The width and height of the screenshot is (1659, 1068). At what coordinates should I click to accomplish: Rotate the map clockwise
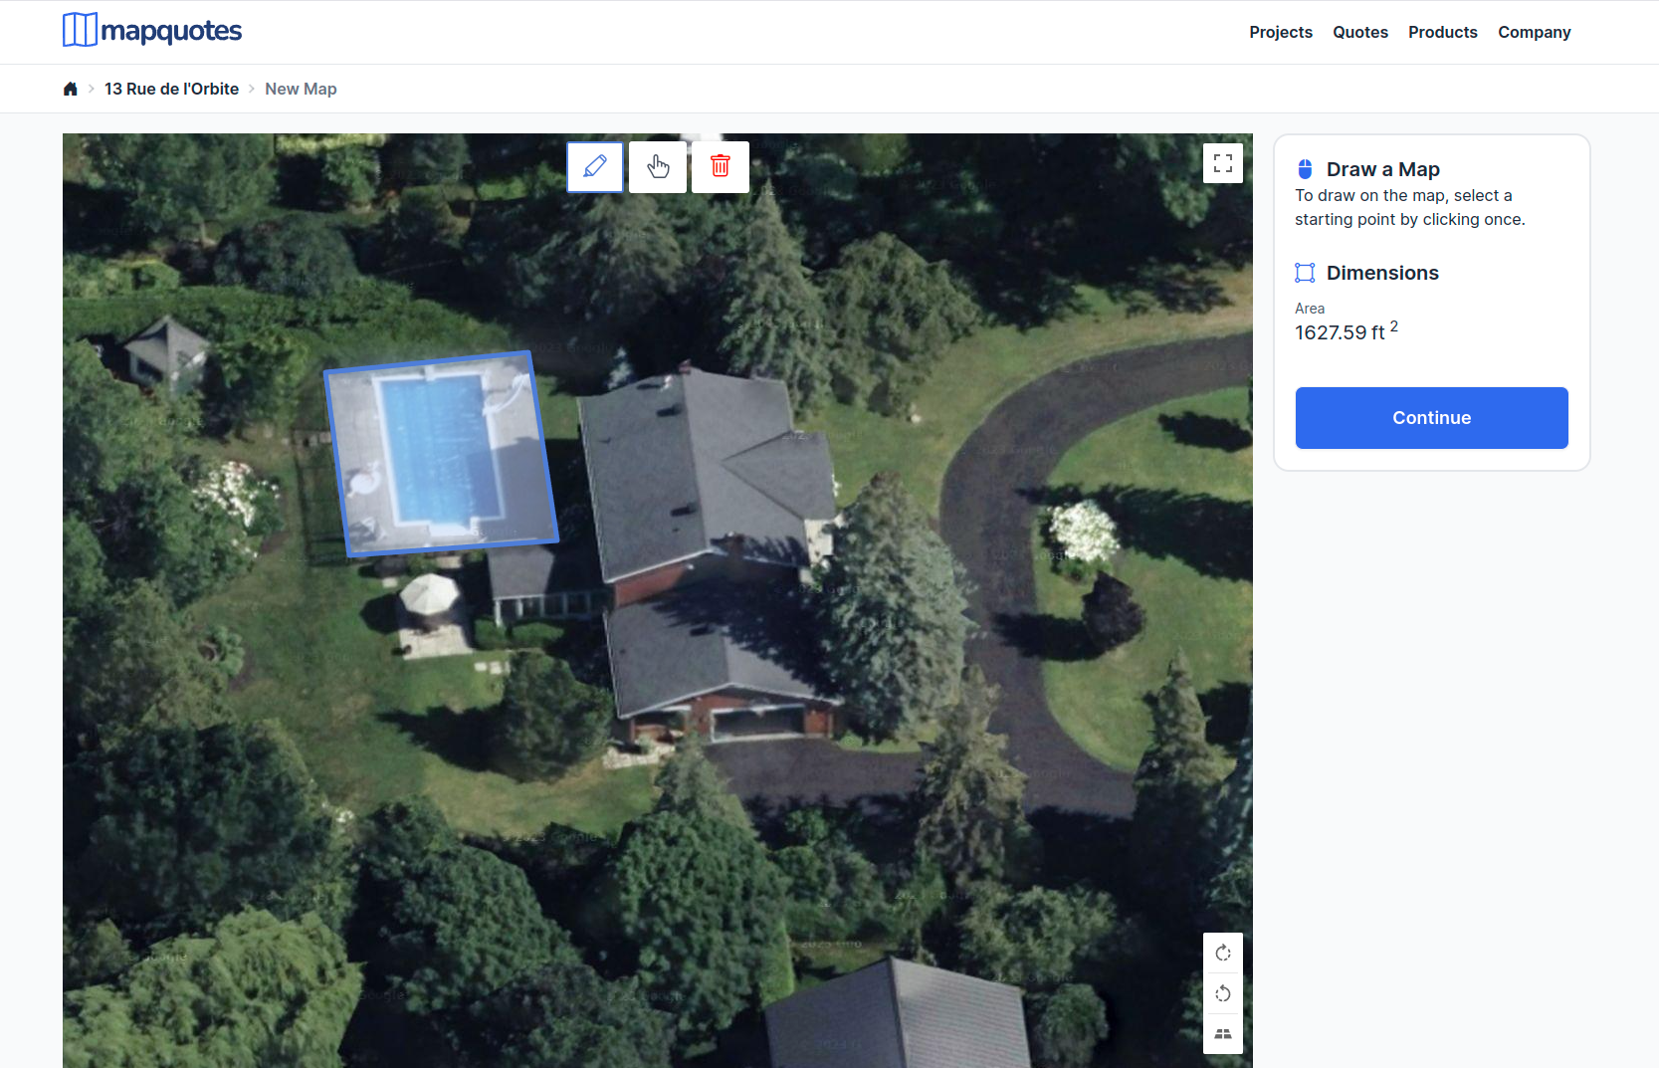pyautogui.click(x=1223, y=953)
